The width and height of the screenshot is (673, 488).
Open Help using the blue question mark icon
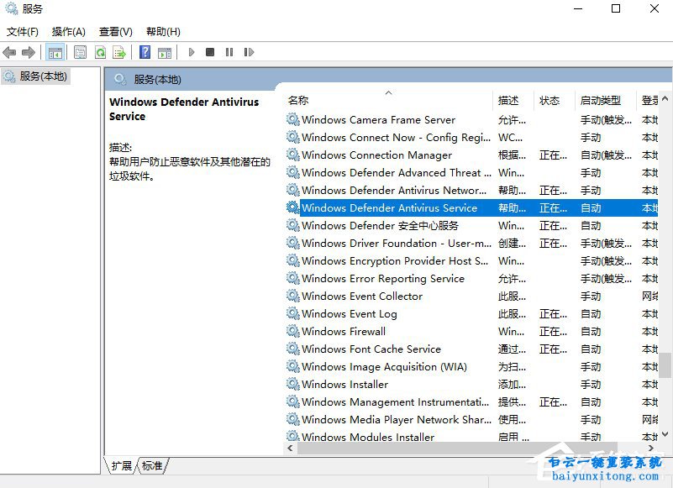pos(144,51)
